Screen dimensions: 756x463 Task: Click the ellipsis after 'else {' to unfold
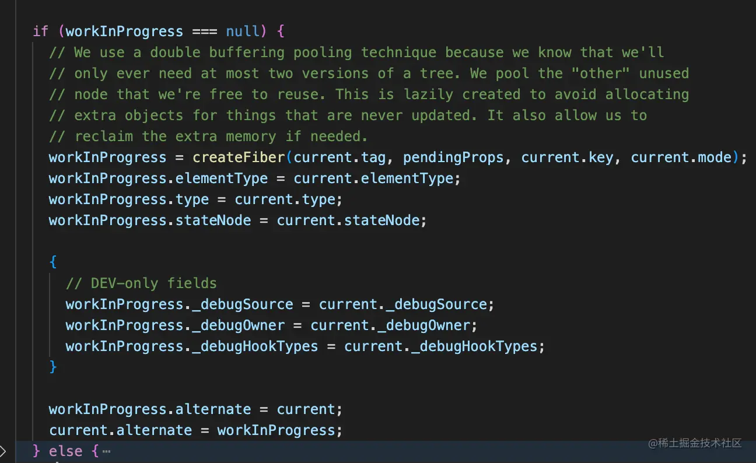coord(106,451)
